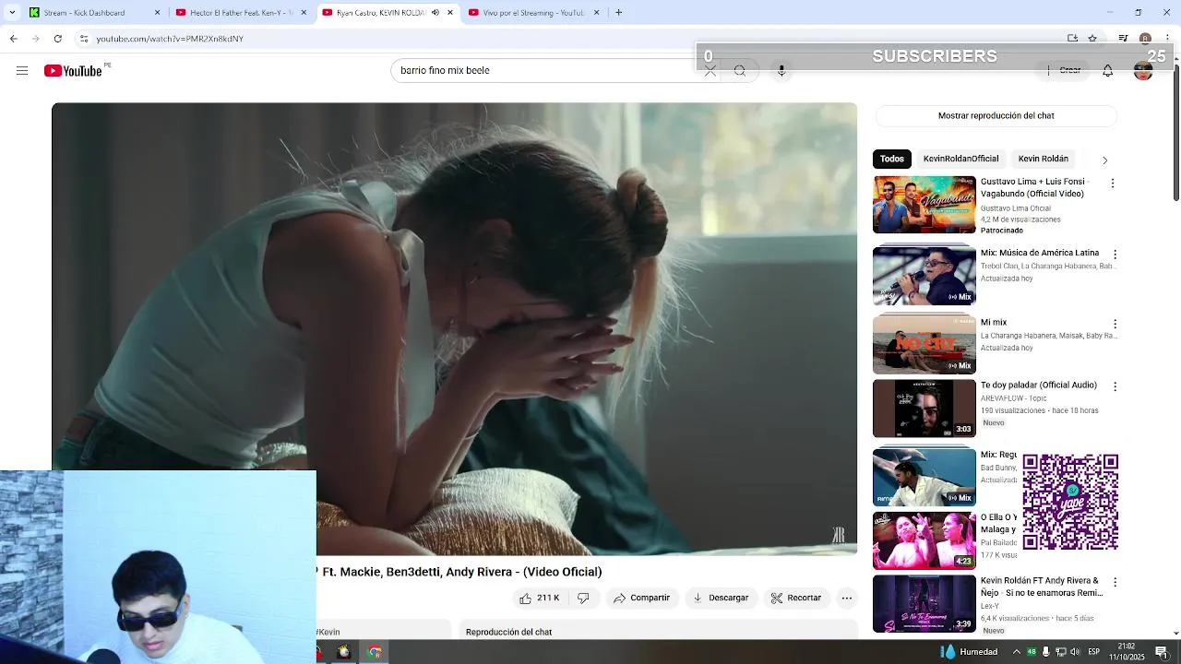Screen dimensions: 1181x664
Task: Open Si no te enamoras Remix thumbnail
Action: pyautogui.click(x=924, y=604)
